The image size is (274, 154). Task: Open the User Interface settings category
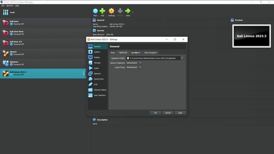click(x=98, y=95)
